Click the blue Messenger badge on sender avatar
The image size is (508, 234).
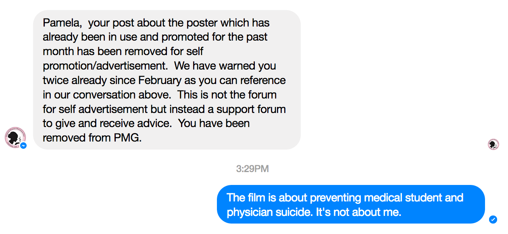(24, 145)
